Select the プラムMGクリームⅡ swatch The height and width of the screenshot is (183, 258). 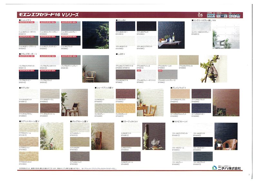(168, 60)
